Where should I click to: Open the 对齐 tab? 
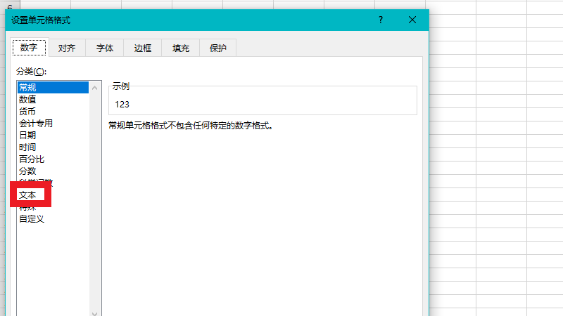[67, 48]
